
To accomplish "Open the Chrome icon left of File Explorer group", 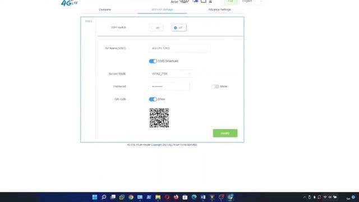I will click(x=131, y=197).
